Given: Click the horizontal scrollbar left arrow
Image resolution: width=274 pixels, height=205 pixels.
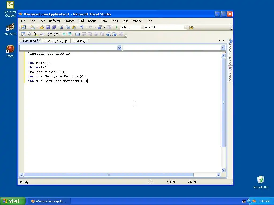Looking at the screenshot, I should [21, 175].
